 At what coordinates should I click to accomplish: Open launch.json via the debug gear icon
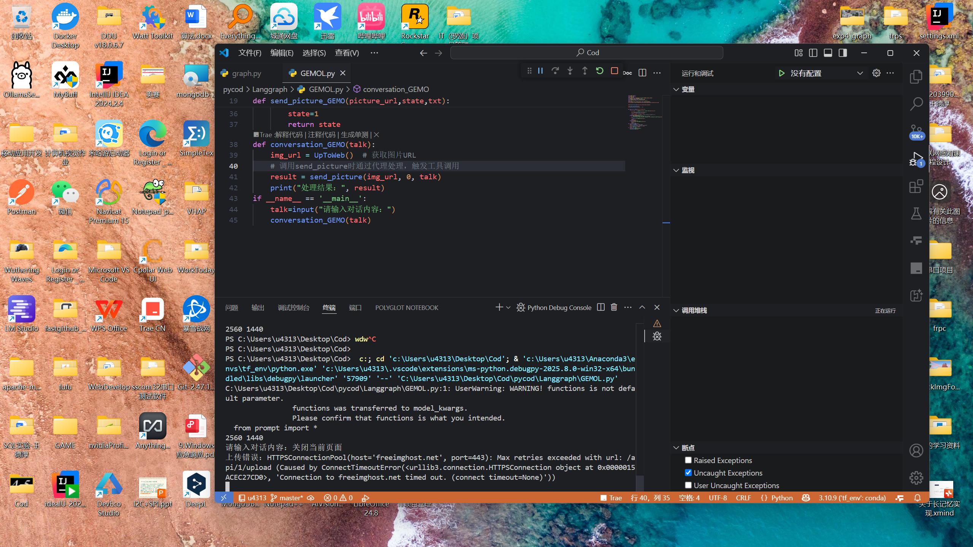(876, 73)
